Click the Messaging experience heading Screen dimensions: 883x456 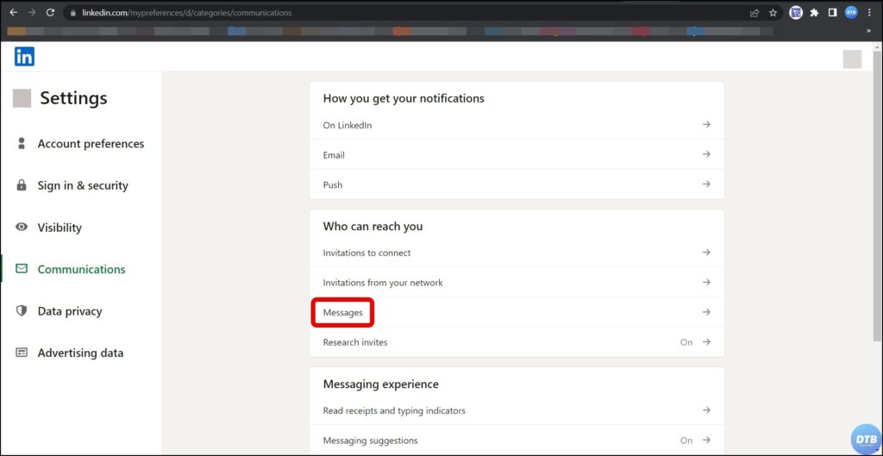click(380, 384)
